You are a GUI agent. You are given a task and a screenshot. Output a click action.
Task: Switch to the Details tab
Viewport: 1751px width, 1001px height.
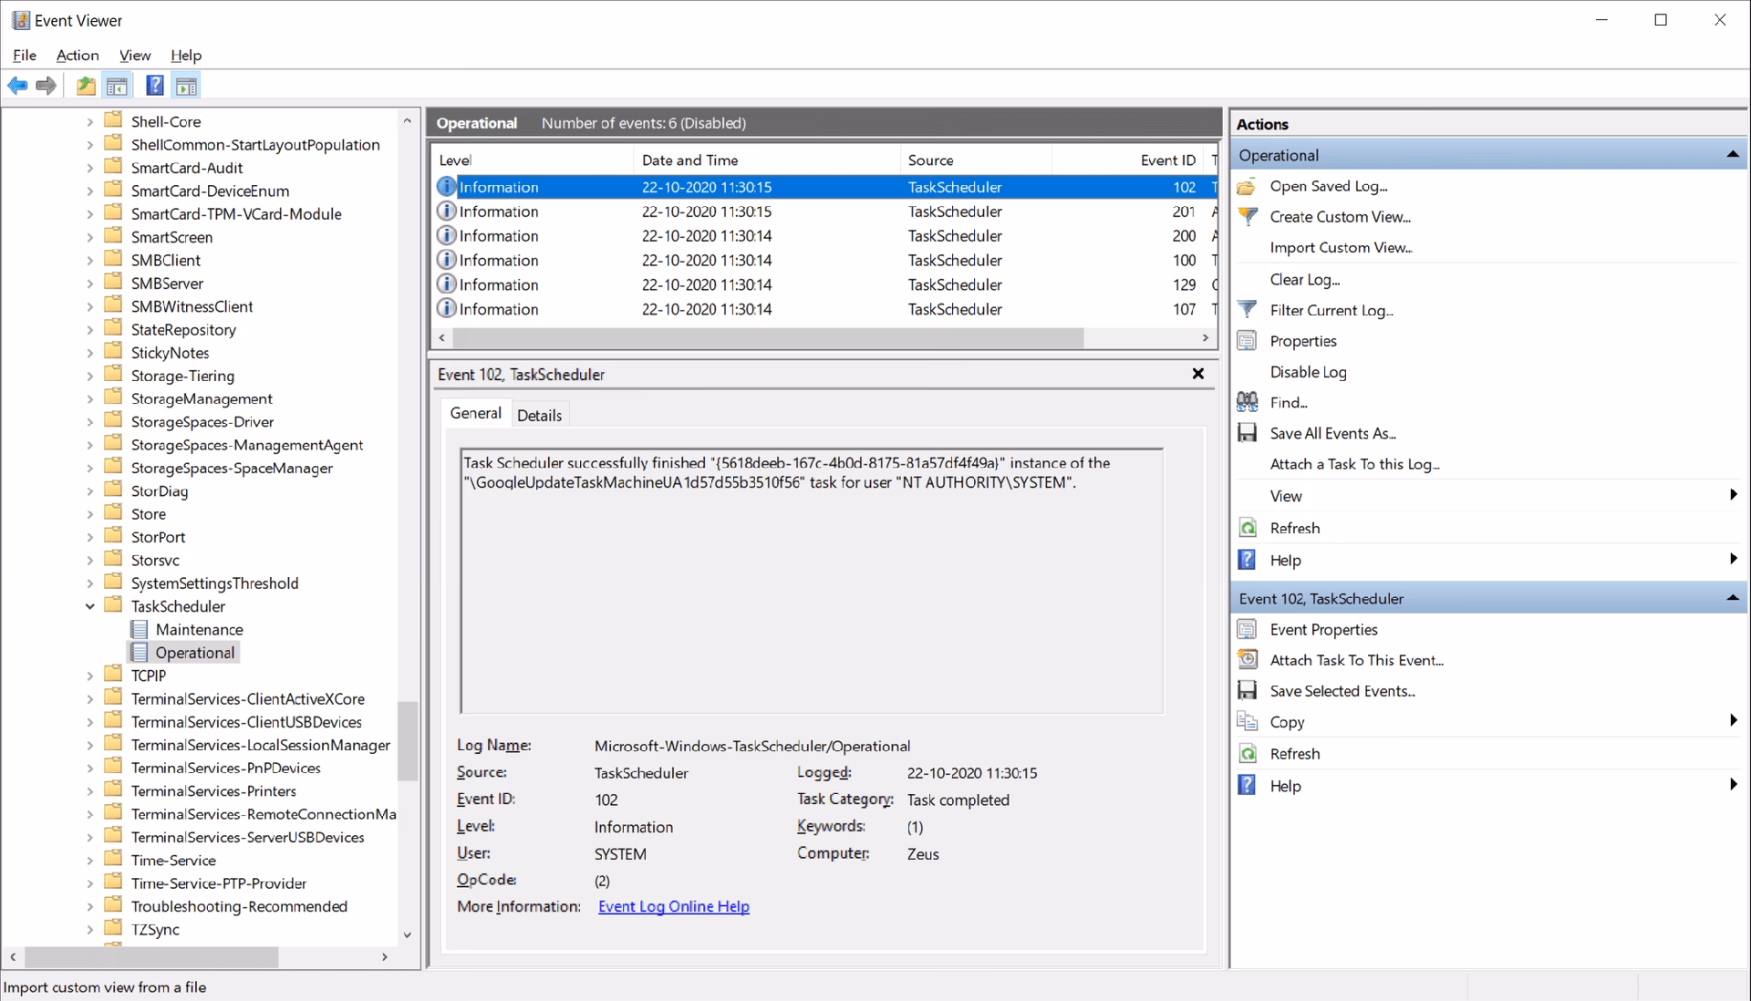coord(539,415)
